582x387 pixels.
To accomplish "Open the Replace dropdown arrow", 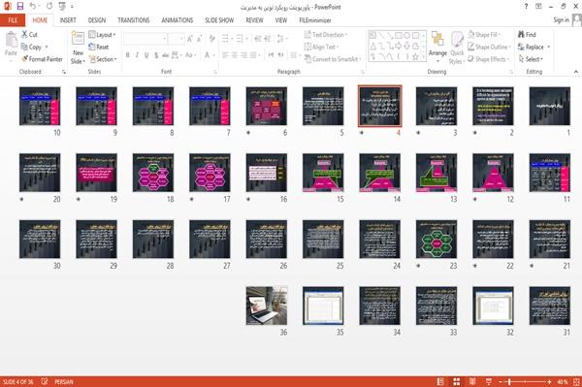I will (549, 47).
